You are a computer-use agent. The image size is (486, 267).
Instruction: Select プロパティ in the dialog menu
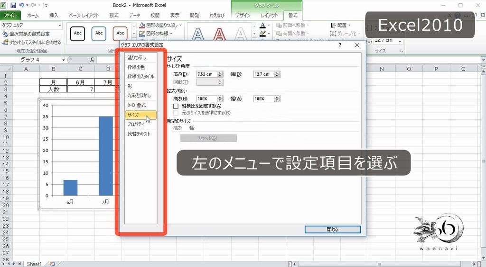(x=140, y=124)
